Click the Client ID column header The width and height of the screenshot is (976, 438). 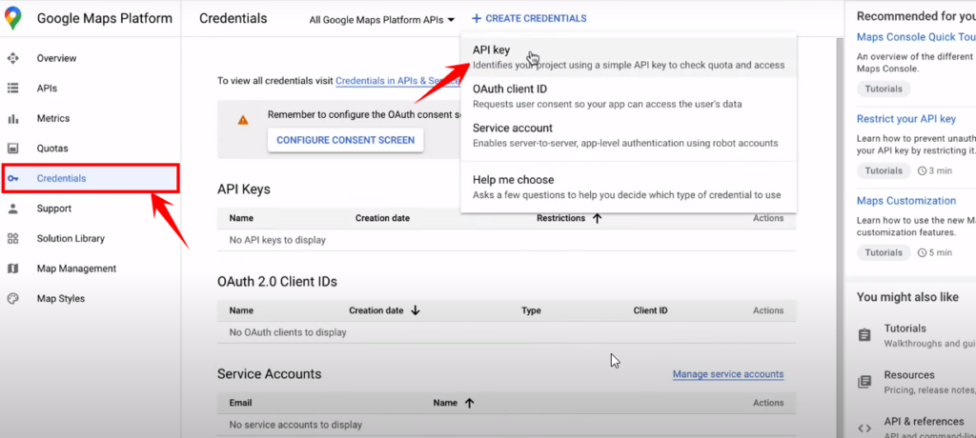click(650, 310)
